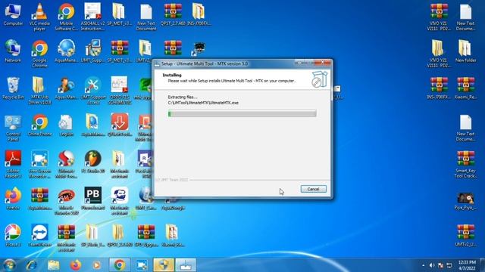
Task: Select the VLC media player icon
Action: coord(39,17)
